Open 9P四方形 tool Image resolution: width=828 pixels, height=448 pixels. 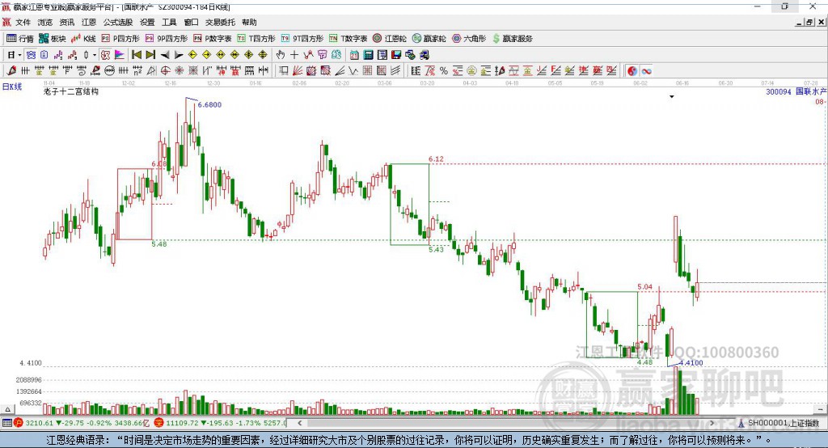(167, 39)
